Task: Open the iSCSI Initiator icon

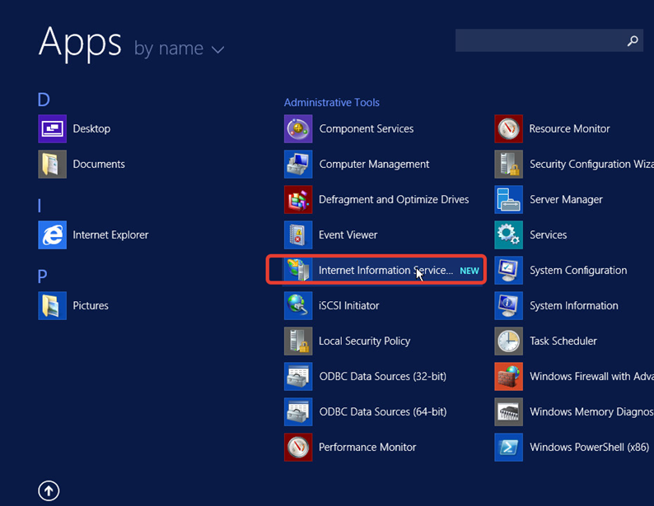Action: tap(298, 306)
